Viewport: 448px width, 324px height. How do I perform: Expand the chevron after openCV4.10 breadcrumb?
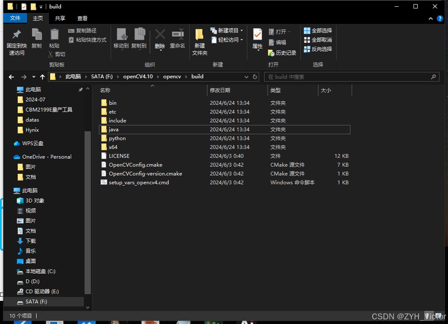158,77
